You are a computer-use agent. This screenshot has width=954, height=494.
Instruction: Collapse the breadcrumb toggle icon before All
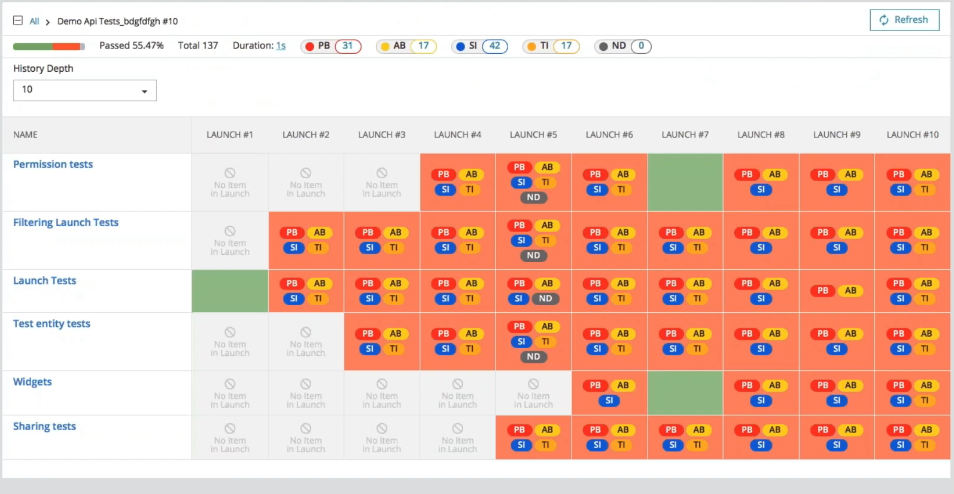[18, 21]
